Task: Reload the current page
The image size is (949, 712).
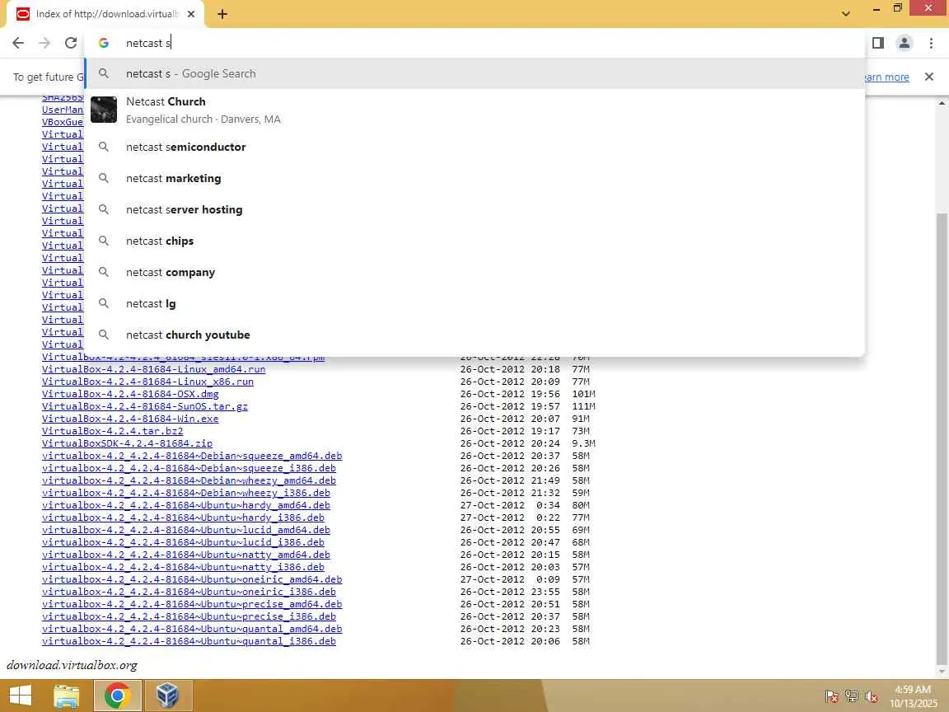Action: coord(71,43)
